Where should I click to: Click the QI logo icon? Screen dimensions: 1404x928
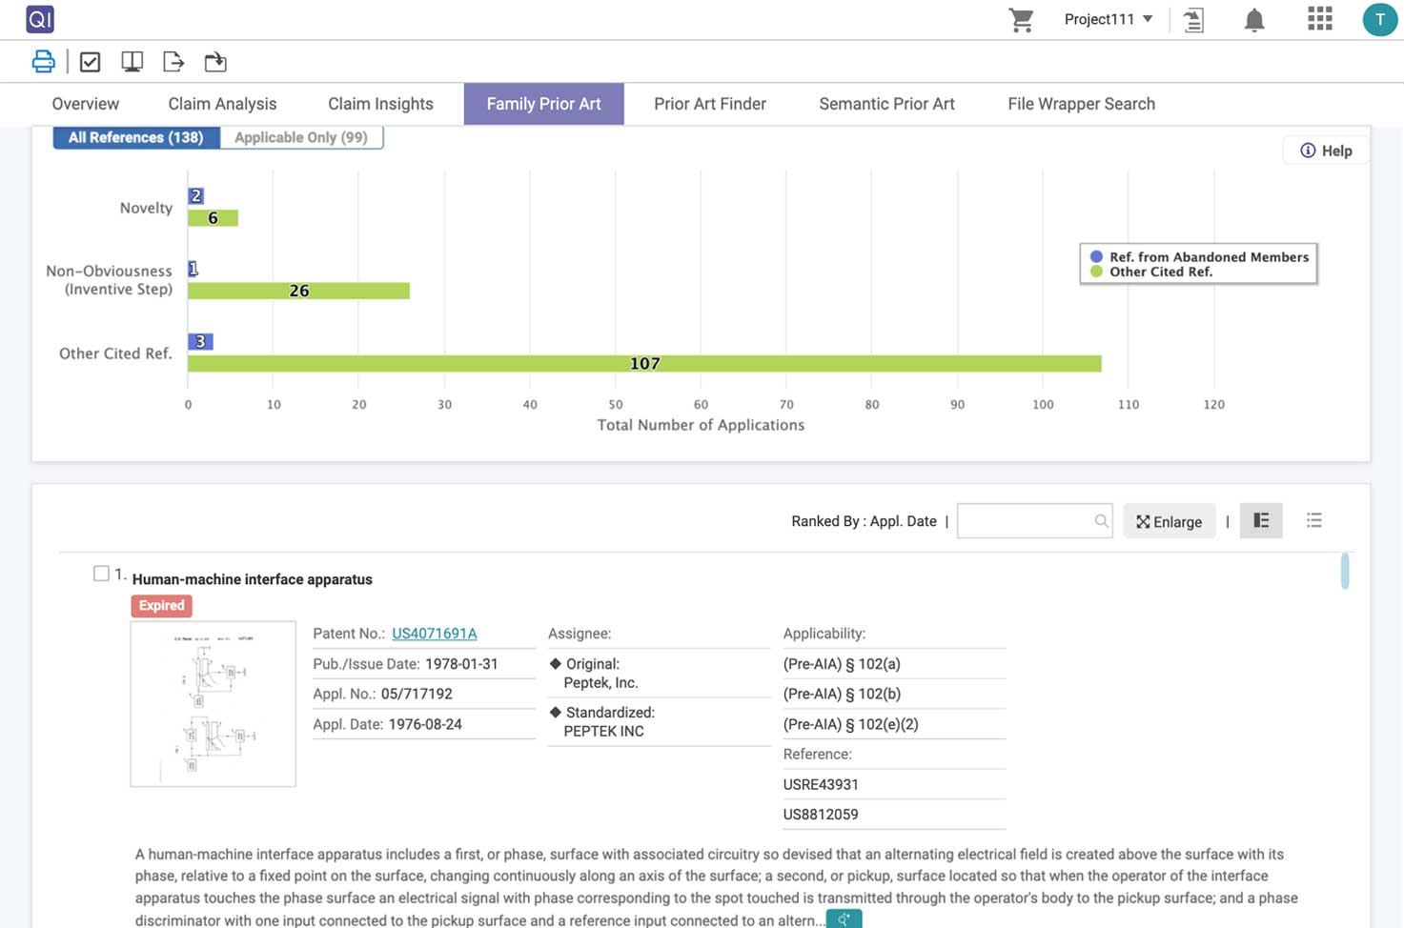(40, 19)
